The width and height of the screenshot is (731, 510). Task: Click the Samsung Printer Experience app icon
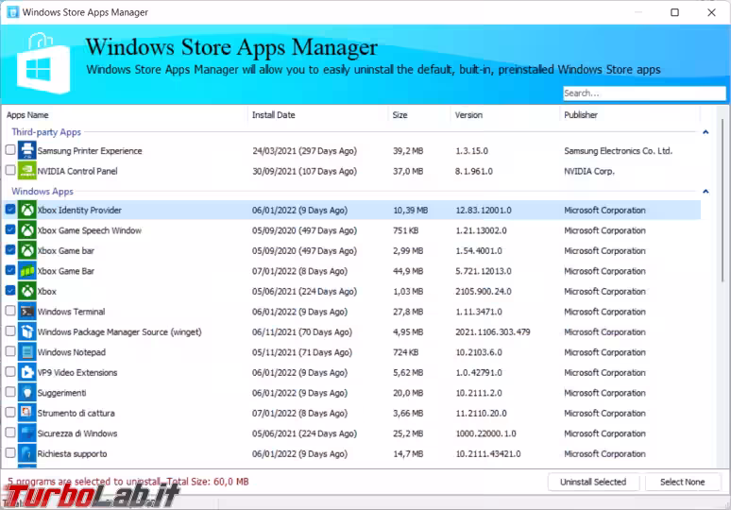[x=27, y=150]
